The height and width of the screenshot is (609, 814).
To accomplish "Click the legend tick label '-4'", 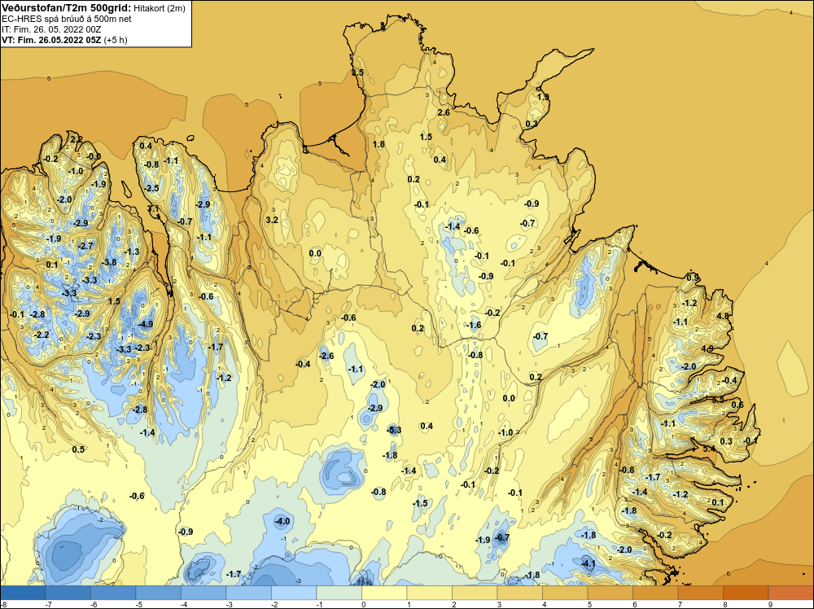I will tap(184, 604).
